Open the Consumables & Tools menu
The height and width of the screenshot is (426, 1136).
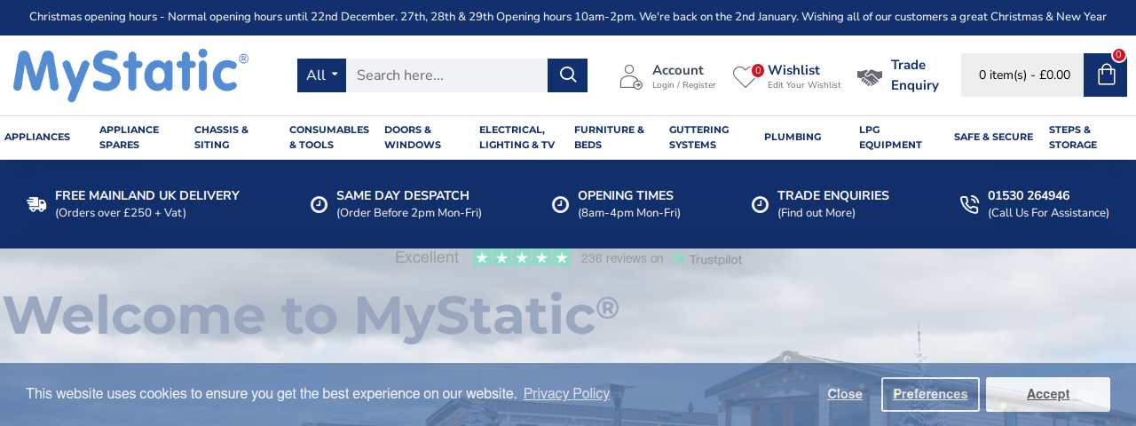pos(329,137)
